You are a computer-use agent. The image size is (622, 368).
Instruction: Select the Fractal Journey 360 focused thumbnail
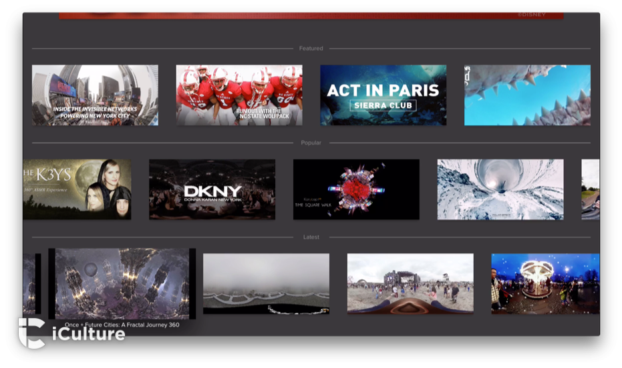pyautogui.click(x=122, y=284)
